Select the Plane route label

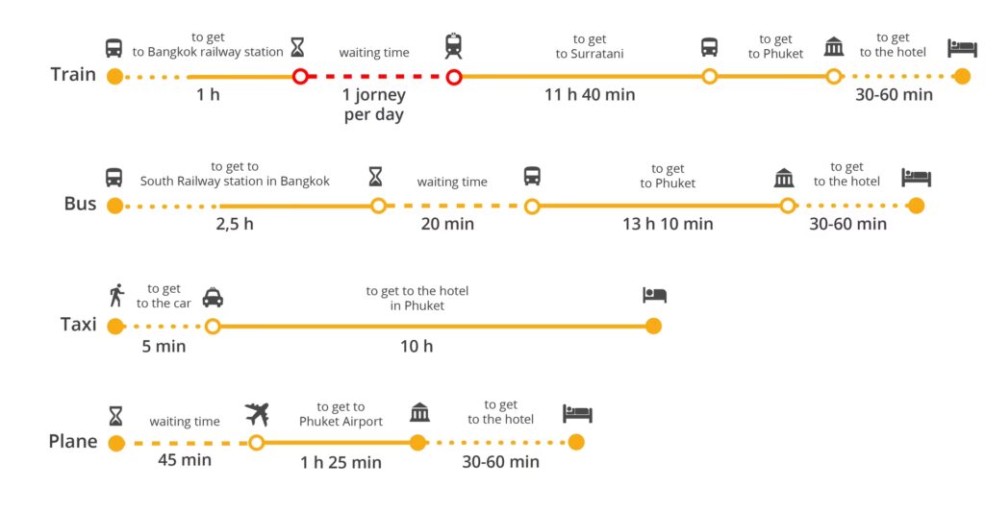[73, 442]
